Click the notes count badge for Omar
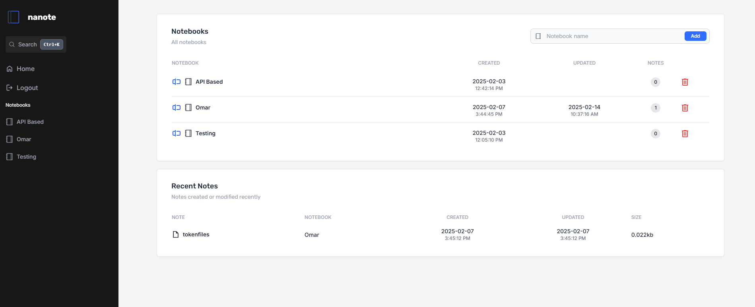Image resolution: width=755 pixels, height=307 pixels. pyautogui.click(x=655, y=107)
